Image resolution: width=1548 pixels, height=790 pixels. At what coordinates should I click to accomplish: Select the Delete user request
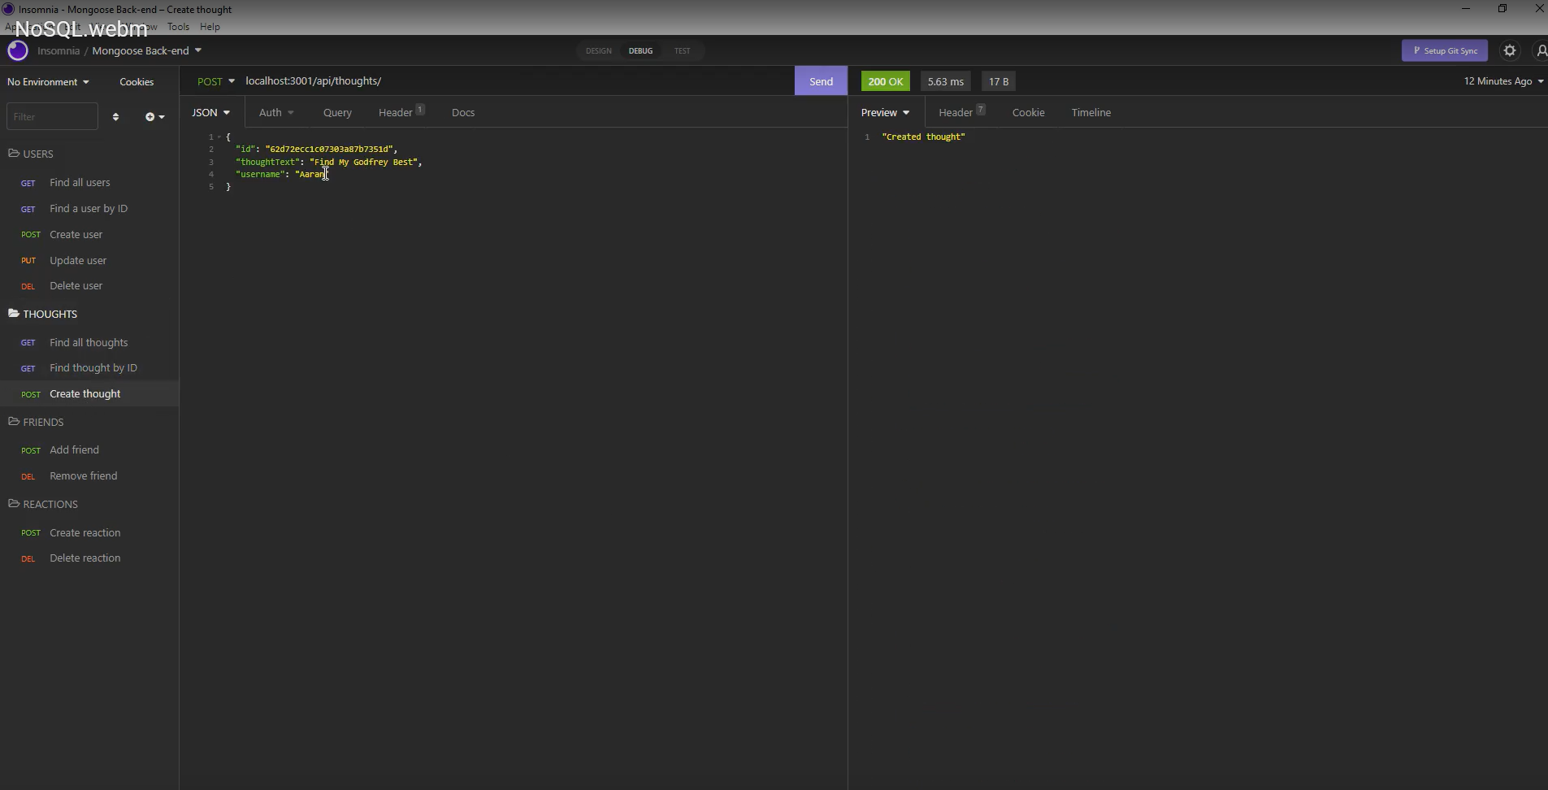click(x=89, y=286)
